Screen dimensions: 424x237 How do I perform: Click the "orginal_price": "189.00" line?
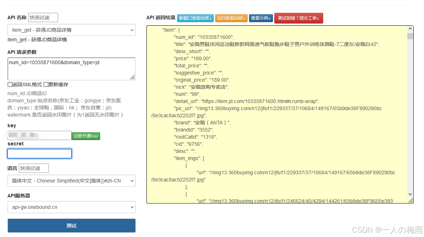[x=202, y=80]
